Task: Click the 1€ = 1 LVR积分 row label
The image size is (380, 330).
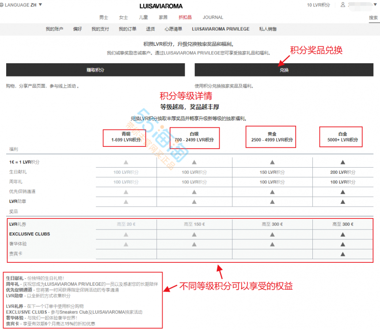Action: (24, 162)
